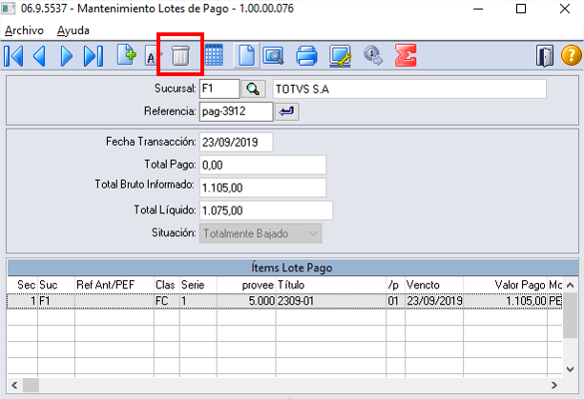Confirm Referencia with blue return arrow

[x=287, y=111]
